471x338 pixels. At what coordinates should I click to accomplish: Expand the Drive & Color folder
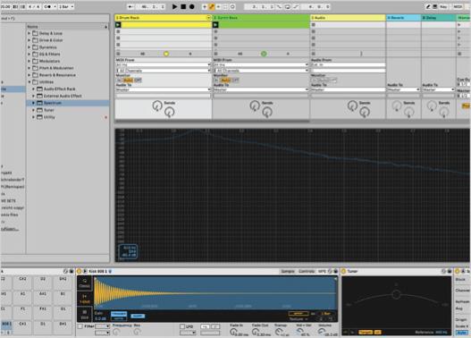click(29, 40)
